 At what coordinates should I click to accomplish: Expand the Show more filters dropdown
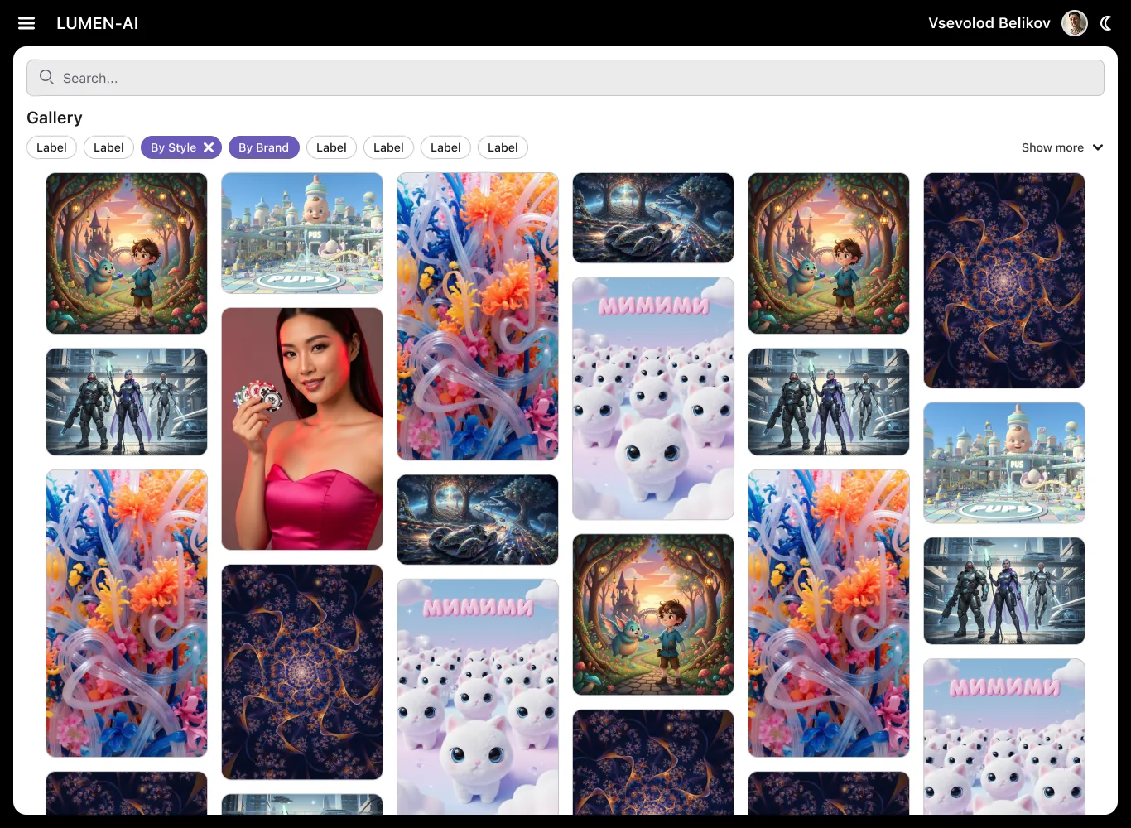[x=1062, y=147]
